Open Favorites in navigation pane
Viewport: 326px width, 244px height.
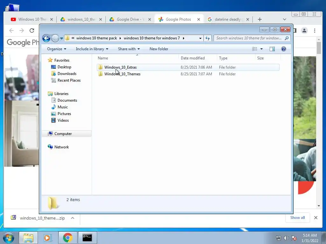pos(62,60)
